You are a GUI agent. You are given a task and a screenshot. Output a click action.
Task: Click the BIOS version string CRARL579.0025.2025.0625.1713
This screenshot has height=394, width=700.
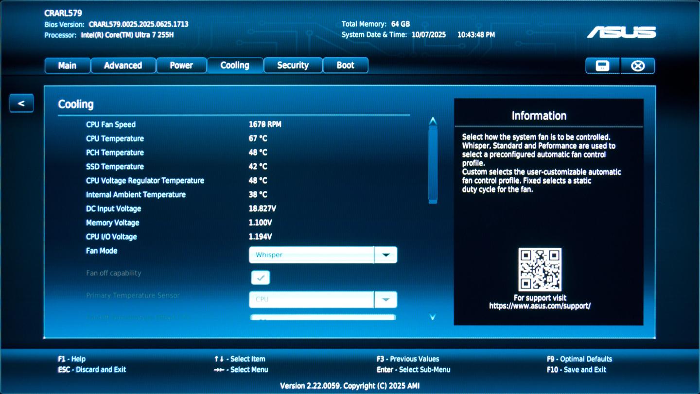139,24
